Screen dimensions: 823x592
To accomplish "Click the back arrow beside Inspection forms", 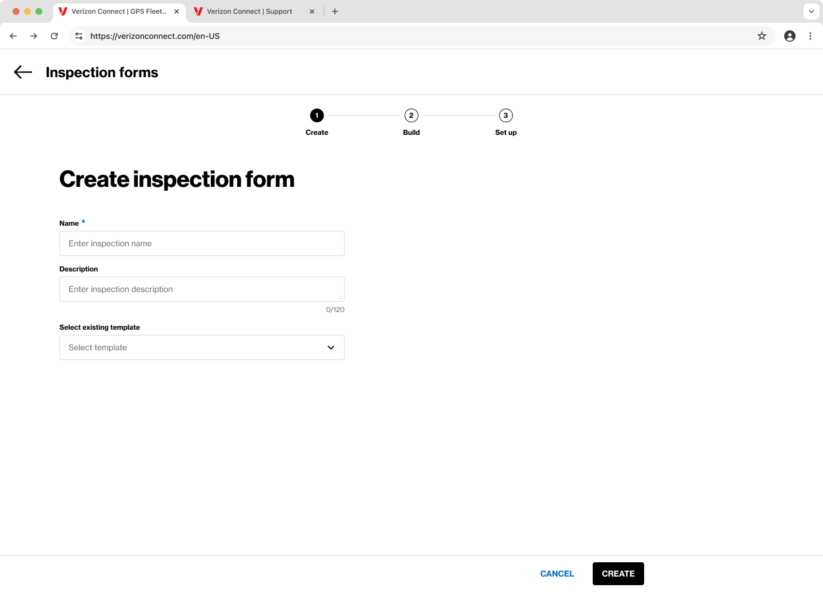I will (22, 72).
